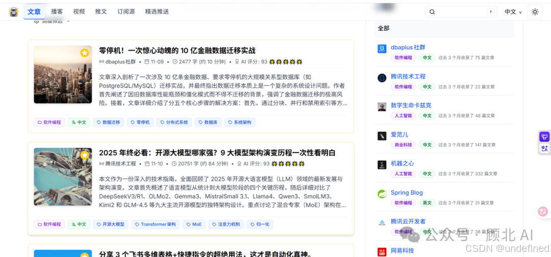Switch to the 播客 tab

pos(57,12)
